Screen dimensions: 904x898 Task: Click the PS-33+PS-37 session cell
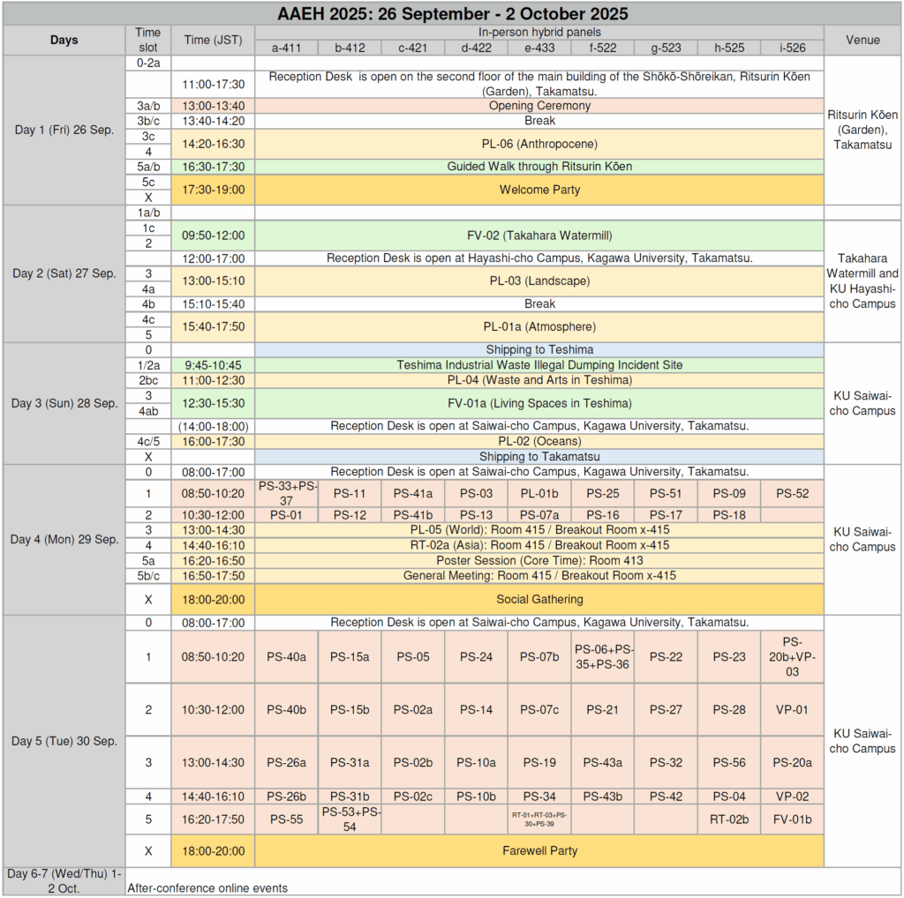(x=286, y=493)
